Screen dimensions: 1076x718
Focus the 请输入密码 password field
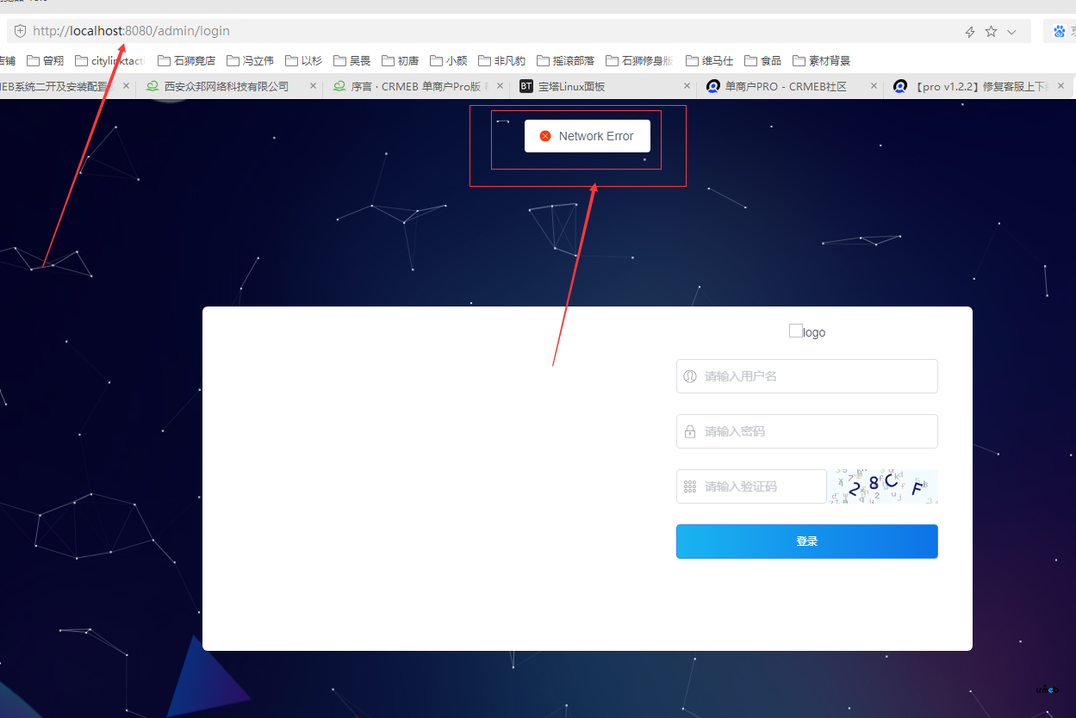[807, 431]
